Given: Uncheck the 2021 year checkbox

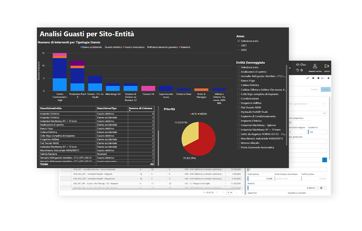Looking at the screenshot, I should [238, 45].
